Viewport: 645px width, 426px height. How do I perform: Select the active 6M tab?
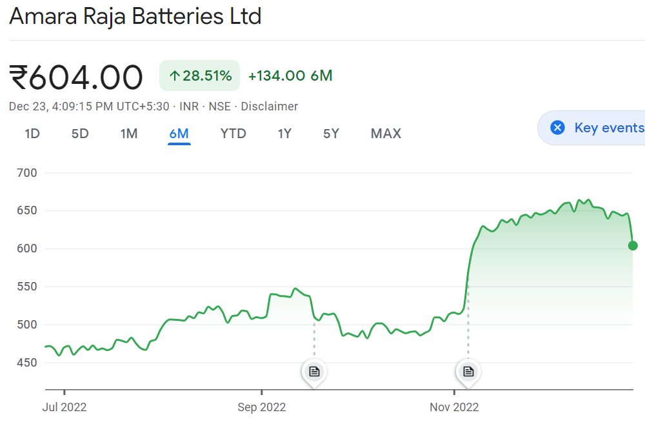coord(179,134)
